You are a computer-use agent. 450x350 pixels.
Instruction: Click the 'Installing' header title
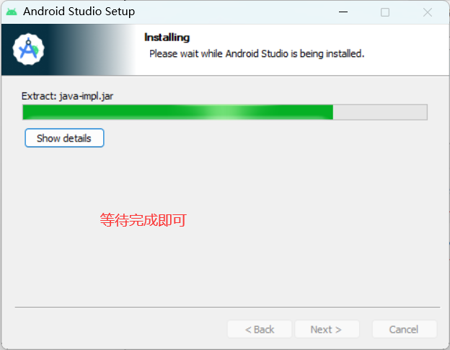[167, 38]
